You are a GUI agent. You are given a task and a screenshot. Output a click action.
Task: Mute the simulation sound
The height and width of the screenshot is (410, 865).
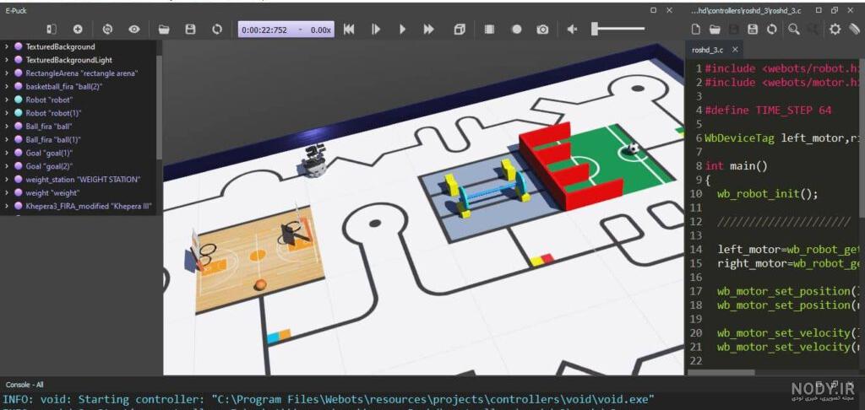(572, 30)
